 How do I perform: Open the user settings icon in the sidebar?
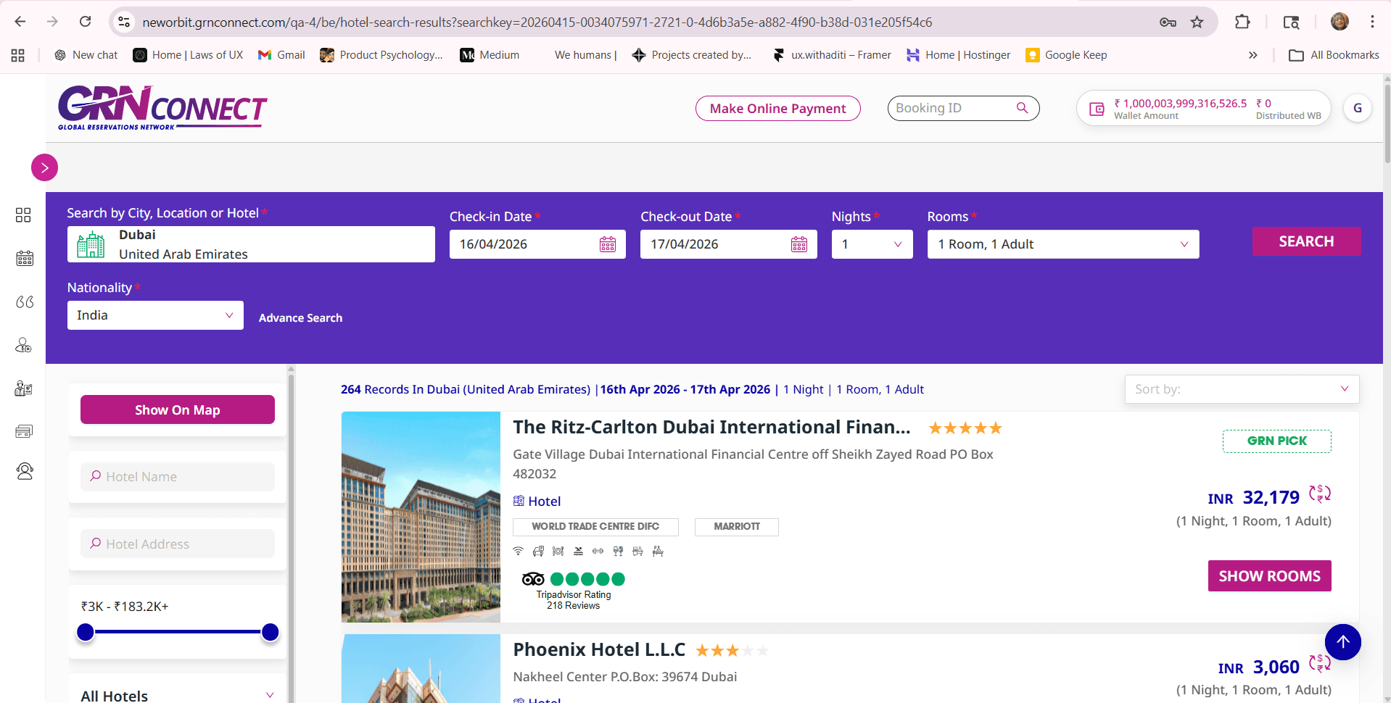pos(24,345)
